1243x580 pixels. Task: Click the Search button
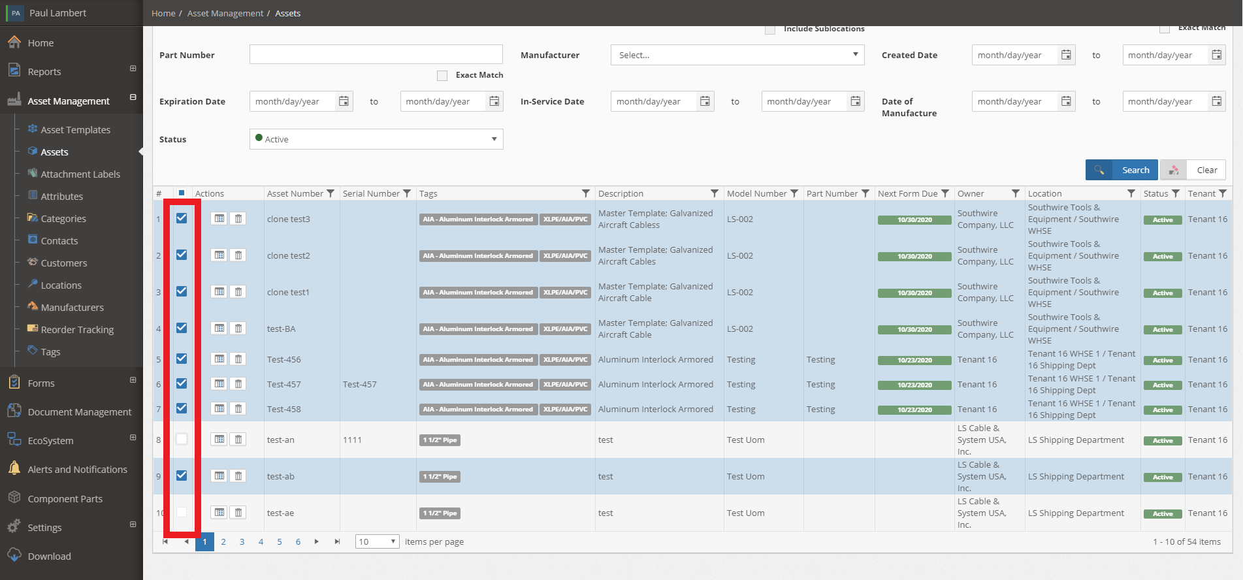(x=1122, y=170)
